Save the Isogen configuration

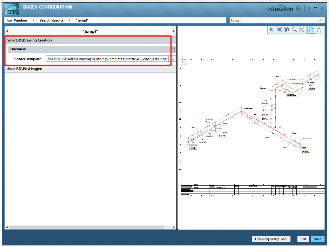tap(318, 239)
